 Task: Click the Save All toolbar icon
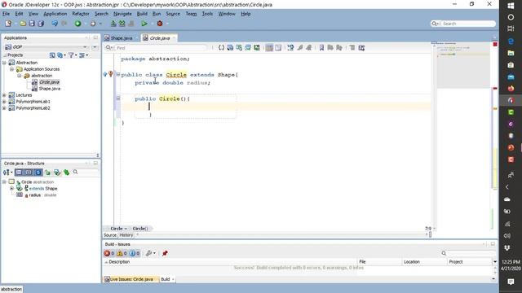pyautogui.click(x=41, y=24)
